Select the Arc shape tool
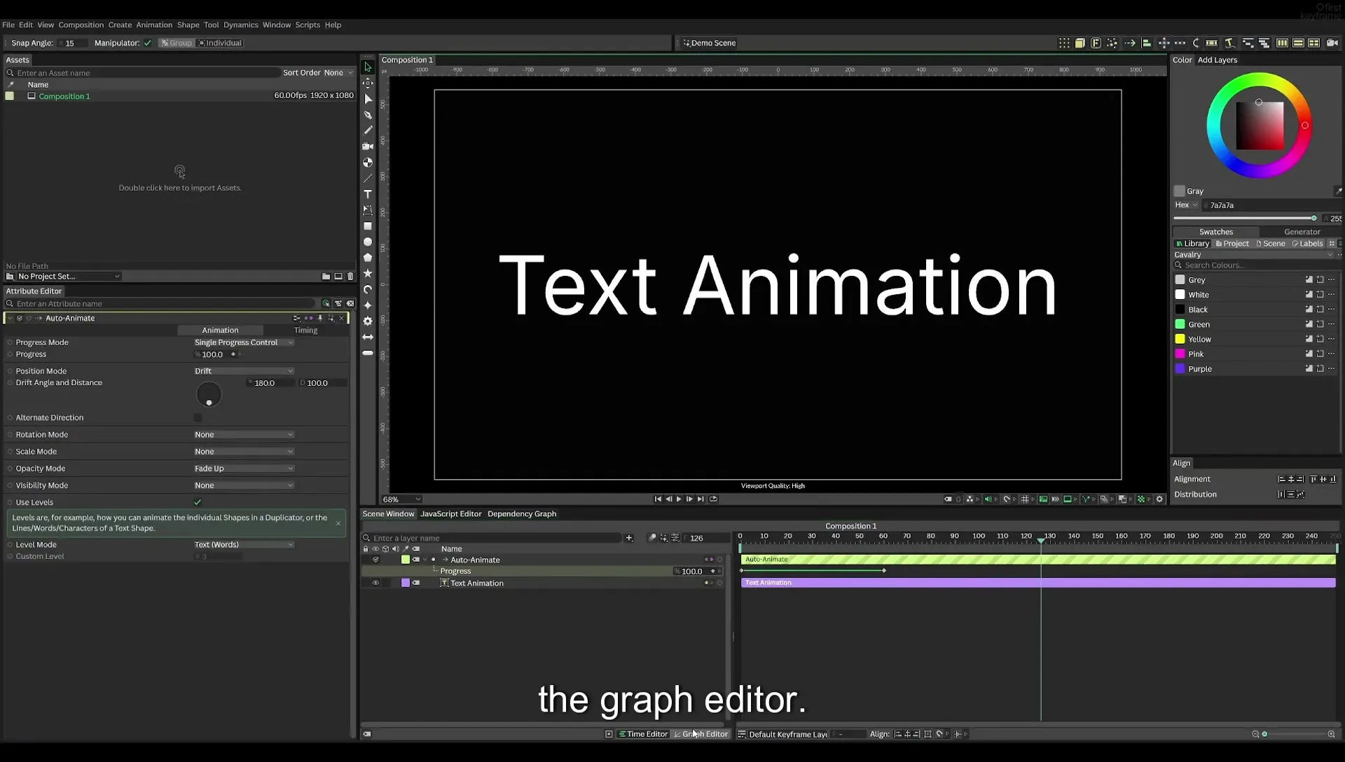1345x762 pixels. (x=368, y=289)
